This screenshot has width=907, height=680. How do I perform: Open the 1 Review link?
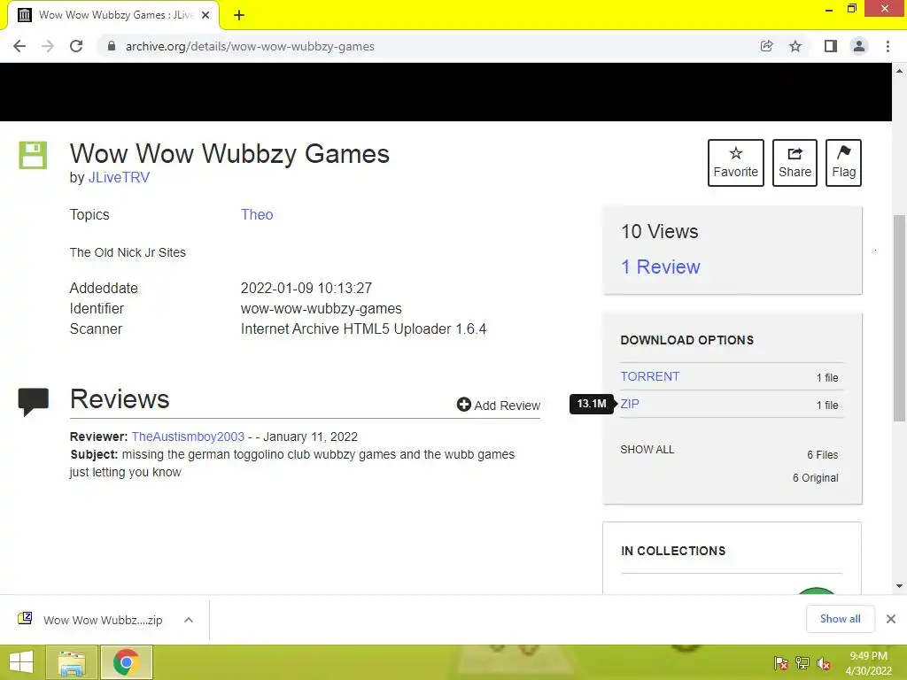click(661, 267)
